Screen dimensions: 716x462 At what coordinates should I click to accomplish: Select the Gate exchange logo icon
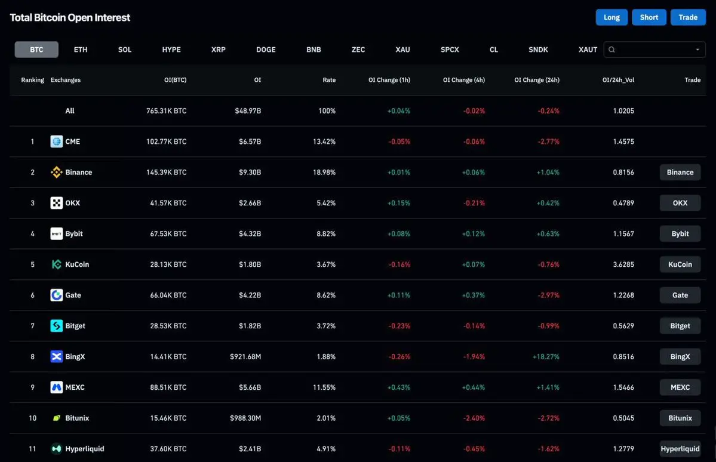coord(56,295)
